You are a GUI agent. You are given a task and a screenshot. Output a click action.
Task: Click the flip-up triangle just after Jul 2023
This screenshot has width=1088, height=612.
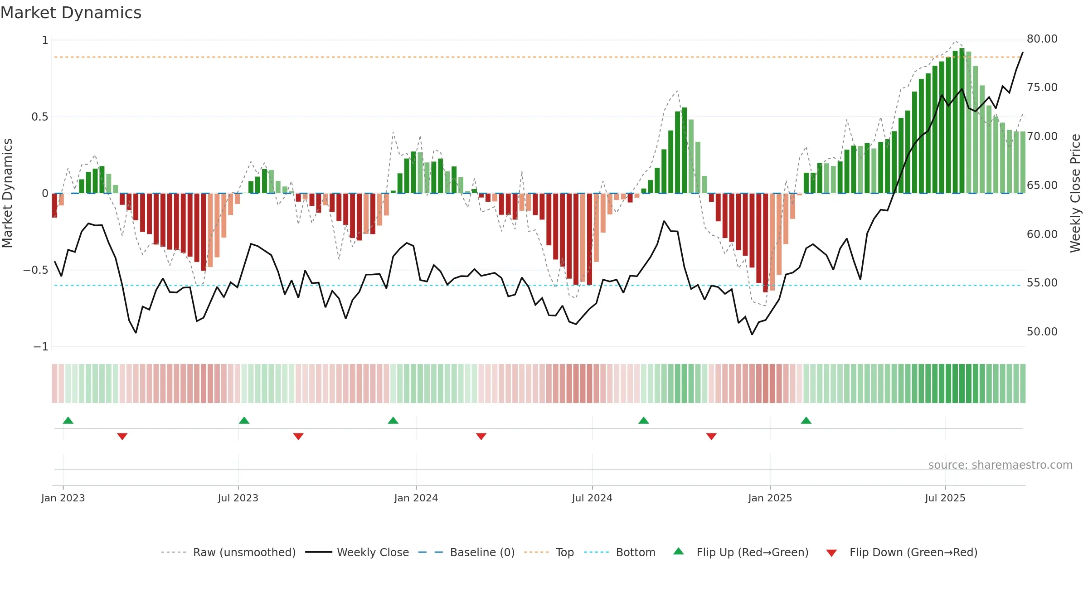coord(244,420)
